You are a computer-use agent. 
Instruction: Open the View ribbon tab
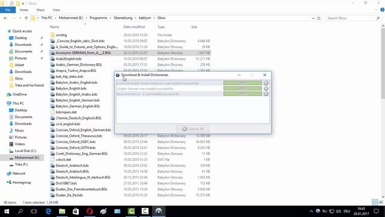point(56,10)
